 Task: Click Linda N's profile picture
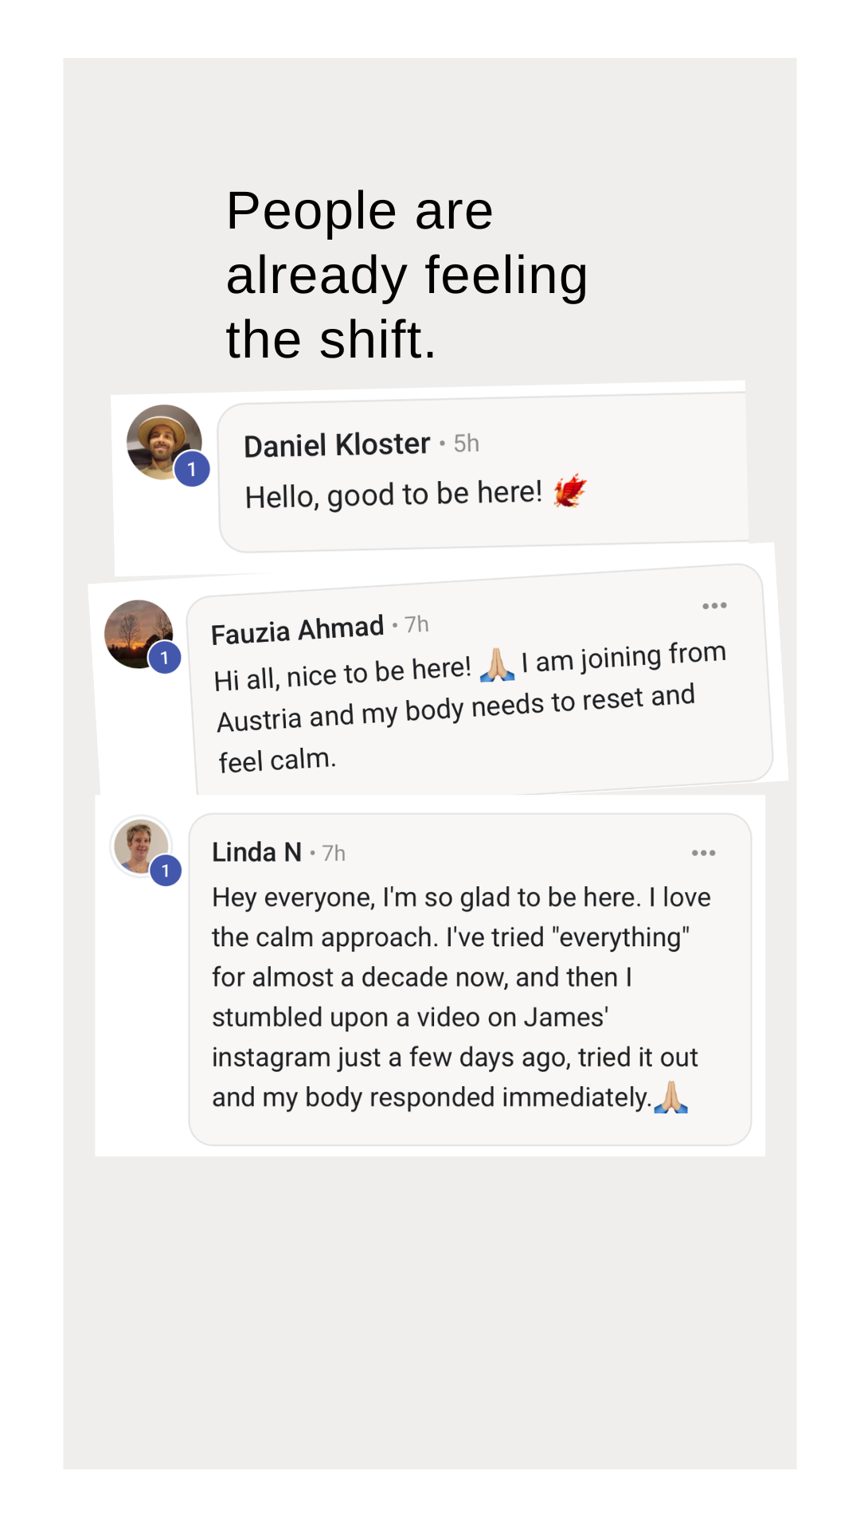point(139,844)
